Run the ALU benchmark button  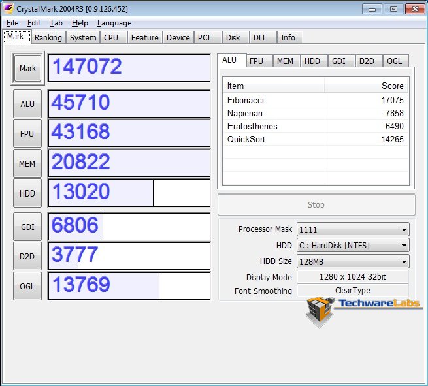27,104
